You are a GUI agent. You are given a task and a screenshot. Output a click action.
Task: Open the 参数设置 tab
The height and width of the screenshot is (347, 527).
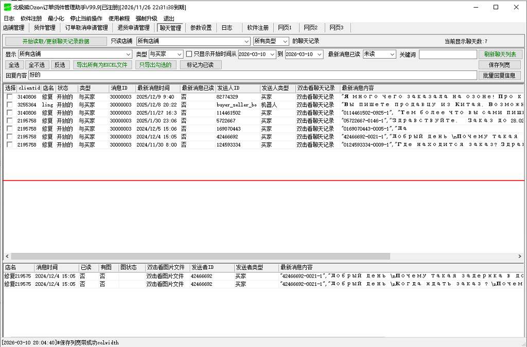pyautogui.click(x=201, y=28)
